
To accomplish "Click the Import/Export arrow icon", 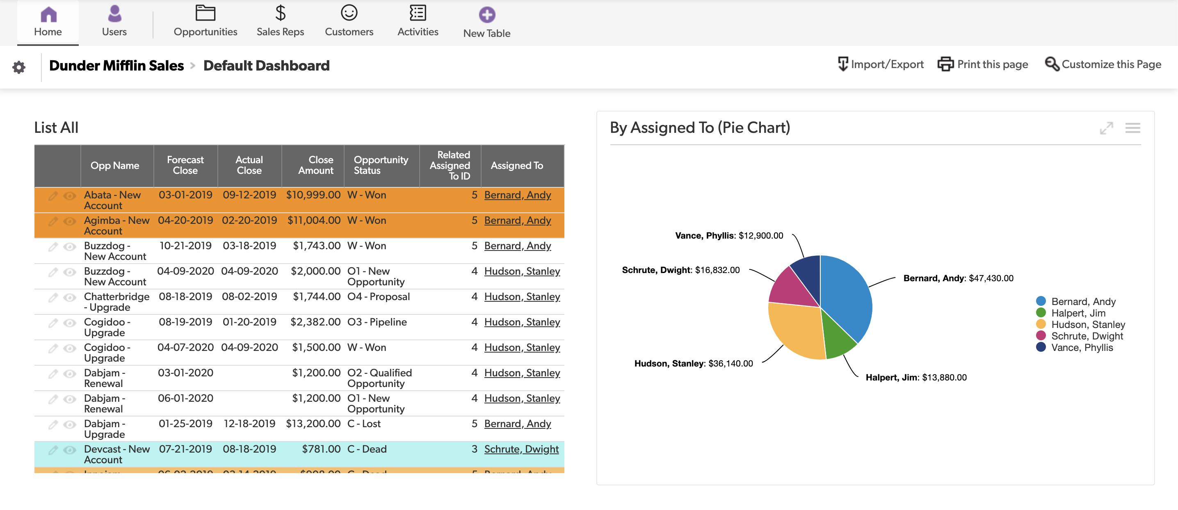I will click(x=842, y=64).
